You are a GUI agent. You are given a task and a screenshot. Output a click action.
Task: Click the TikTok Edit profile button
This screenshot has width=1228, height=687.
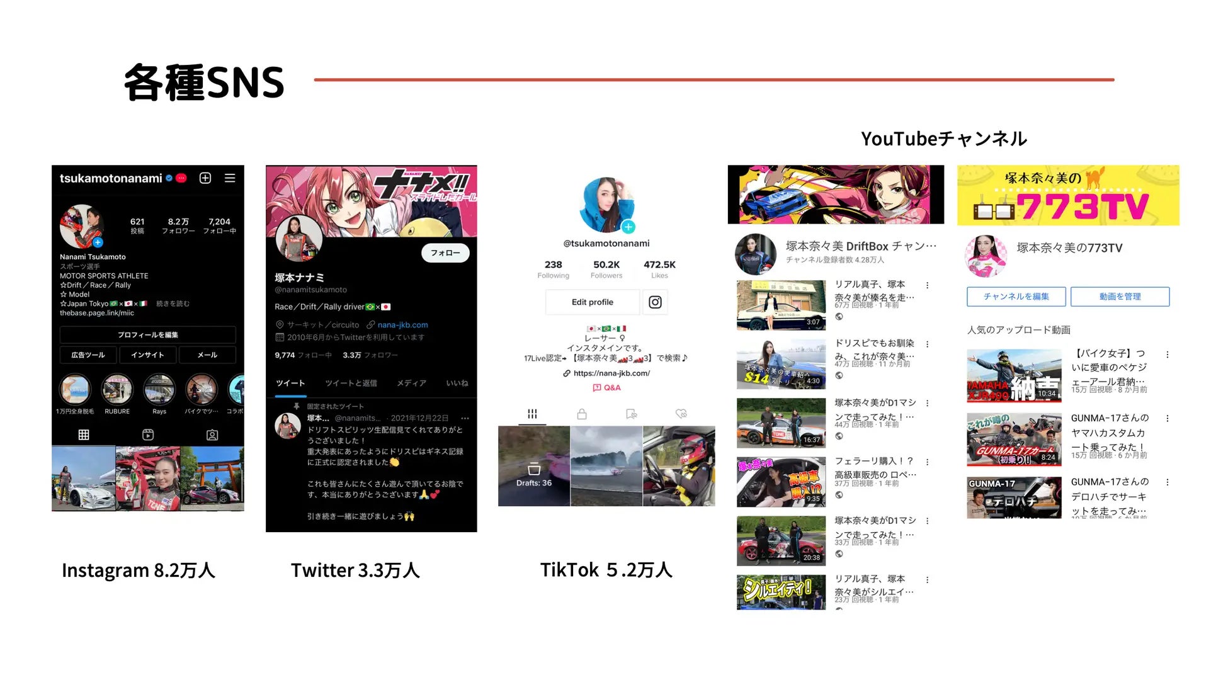click(x=592, y=302)
